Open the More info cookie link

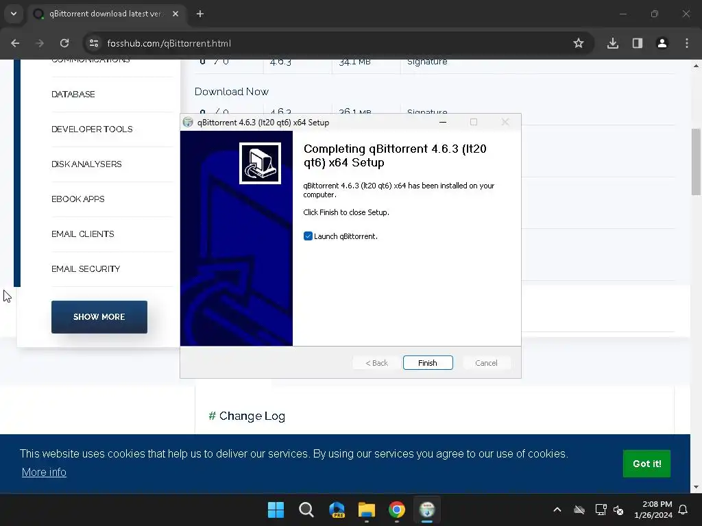44,473
